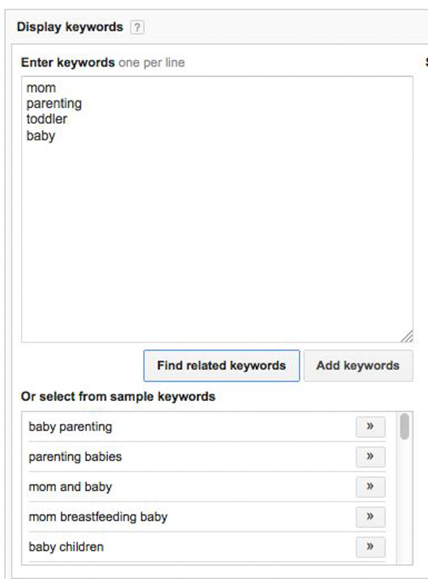This screenshot has width=428, height=579.
Task: Click the Add keywords button
Action: point(358,365)
